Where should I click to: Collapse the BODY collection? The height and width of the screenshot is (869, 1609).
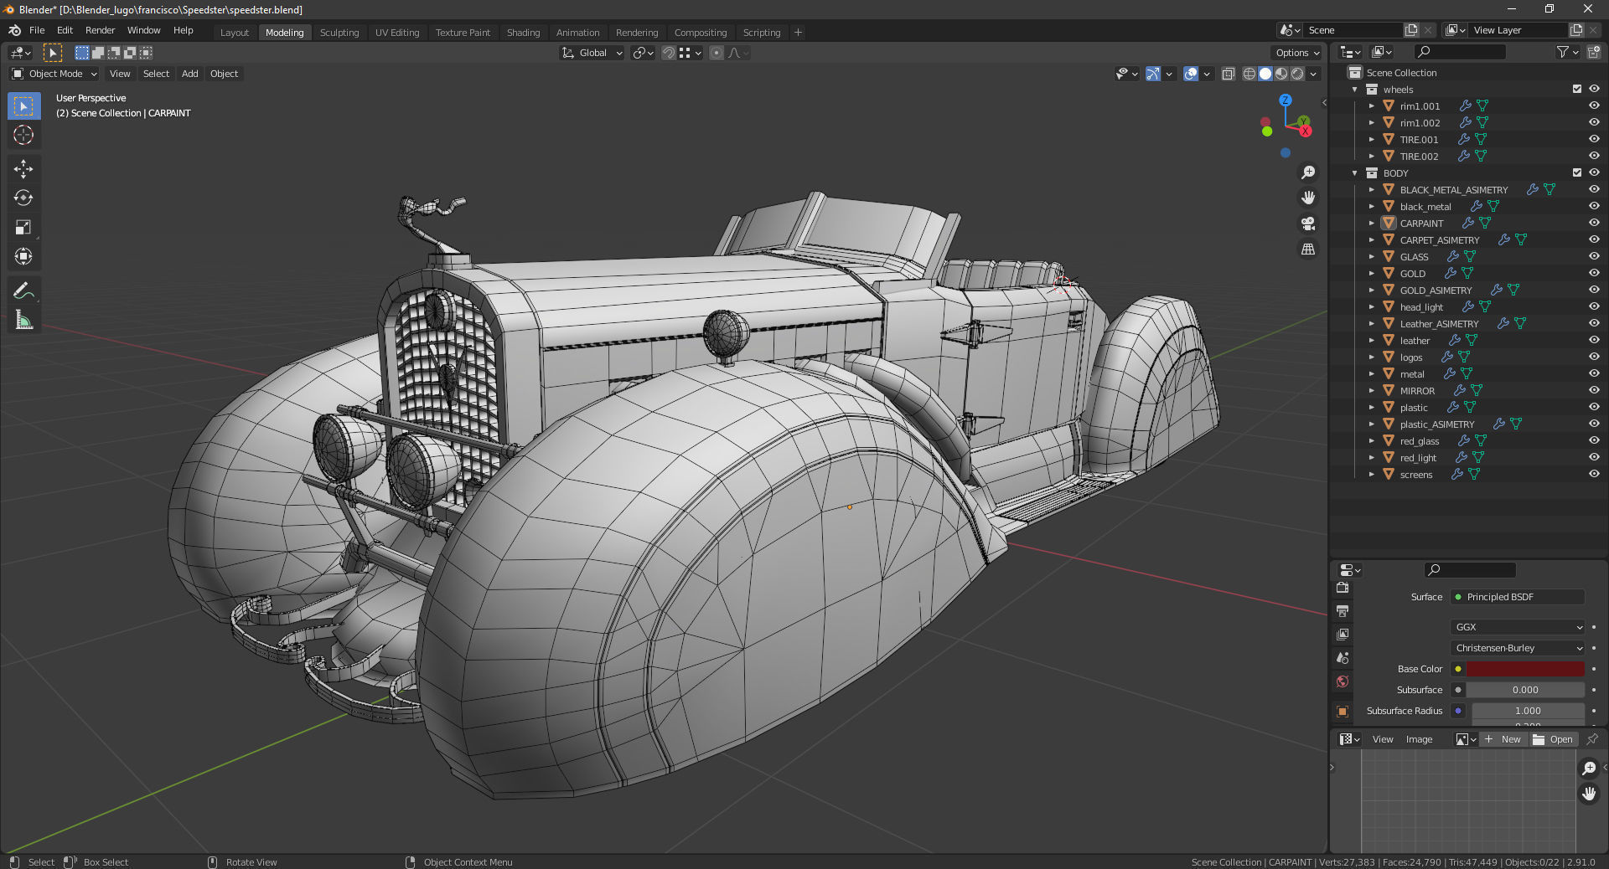pos(1354,173)
